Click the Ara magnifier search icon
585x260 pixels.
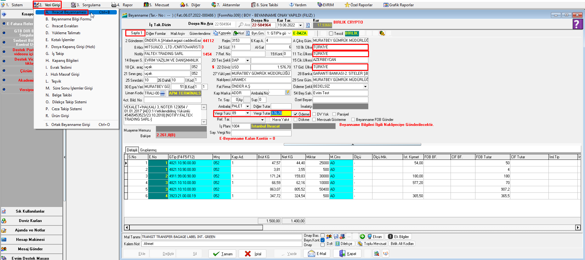point(241,25)
